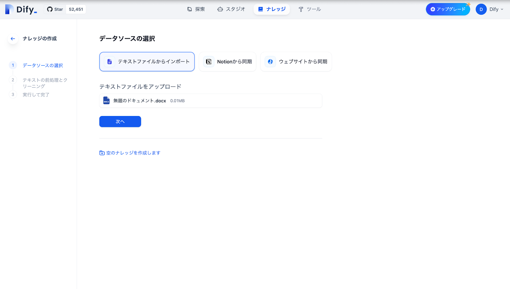Click the uploaded 無題のドキュメント.docx file entry
The height and width of the screenshot is (289, 510).
click(210, 100)
